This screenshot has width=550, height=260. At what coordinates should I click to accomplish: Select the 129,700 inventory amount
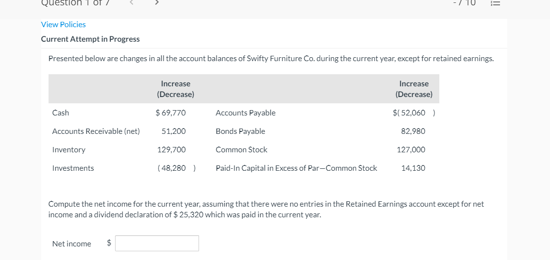171,150
